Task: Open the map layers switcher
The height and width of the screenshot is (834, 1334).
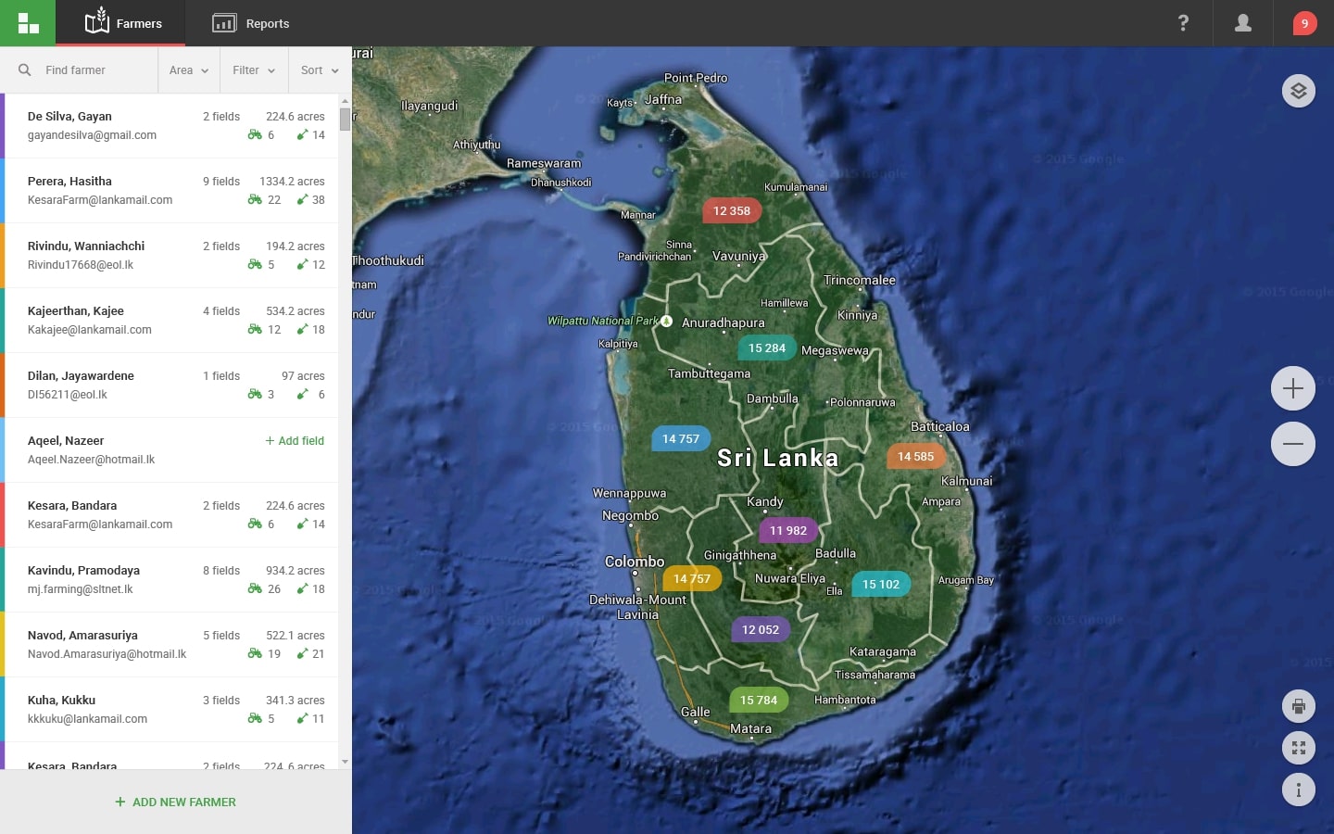Action: pyautogui.click(x=1298, y=91)
